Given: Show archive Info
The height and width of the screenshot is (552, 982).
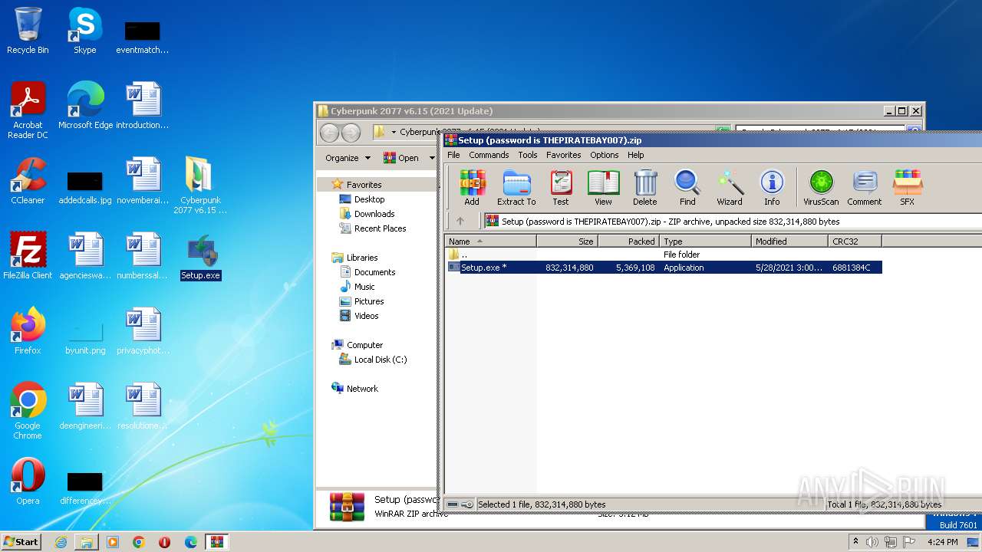Looking at the screenshot, I should 772,188.
